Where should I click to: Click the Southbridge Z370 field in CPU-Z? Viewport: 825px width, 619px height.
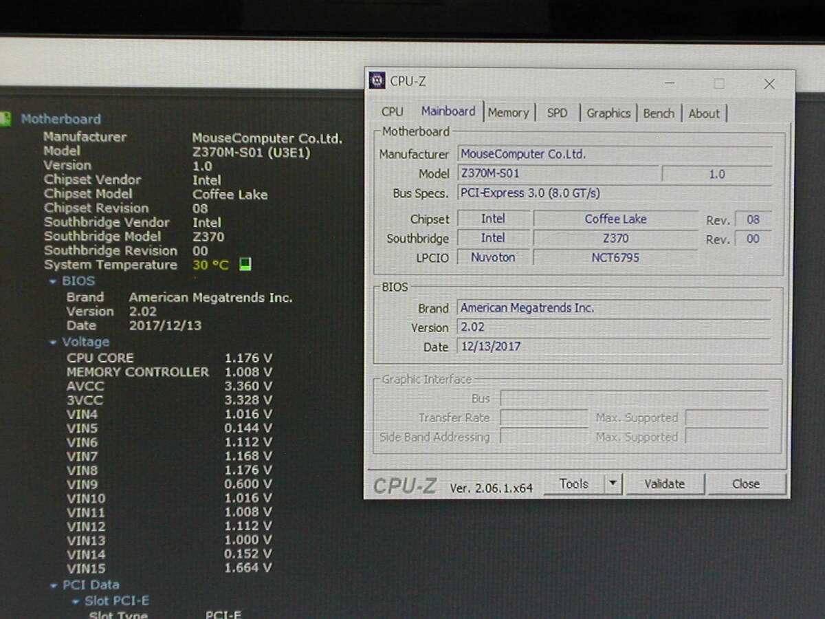pyautogui.click(x=615, y=238)
